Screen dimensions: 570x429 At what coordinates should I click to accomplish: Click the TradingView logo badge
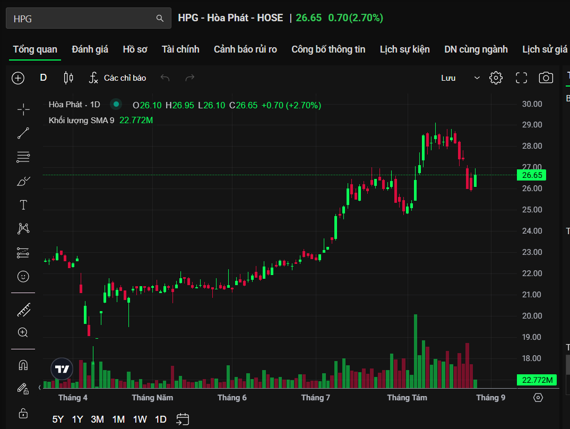pos(62,369)
